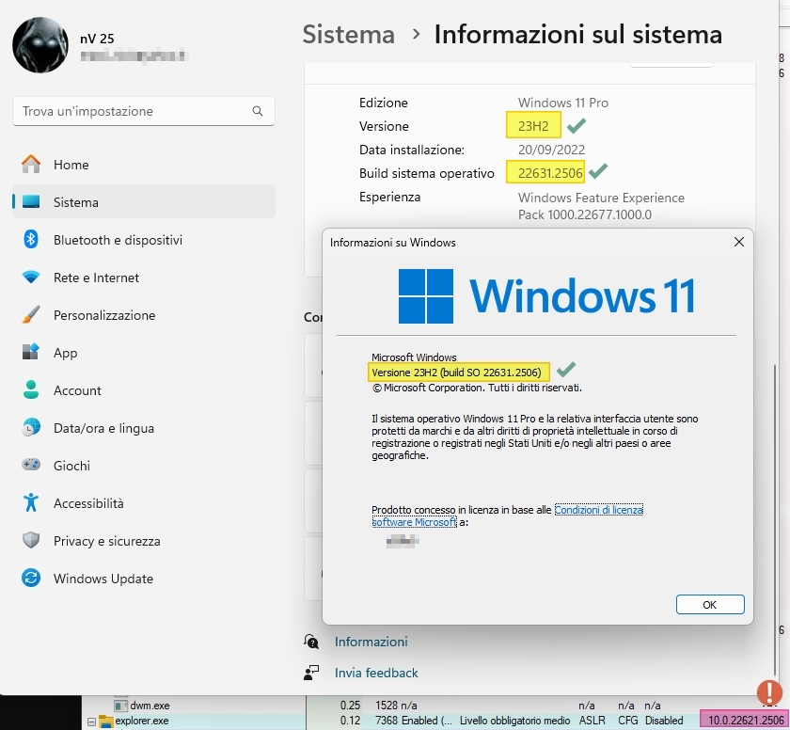The width and height of the screenshot is (790, 730).
Task: Click the Data/ora e lingua globe icon
Action: tap(31, 428)
